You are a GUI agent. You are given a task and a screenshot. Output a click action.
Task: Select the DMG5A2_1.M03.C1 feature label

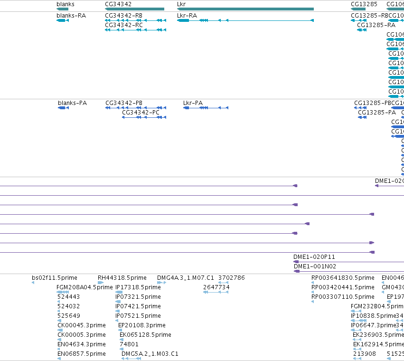pos(150,354)
